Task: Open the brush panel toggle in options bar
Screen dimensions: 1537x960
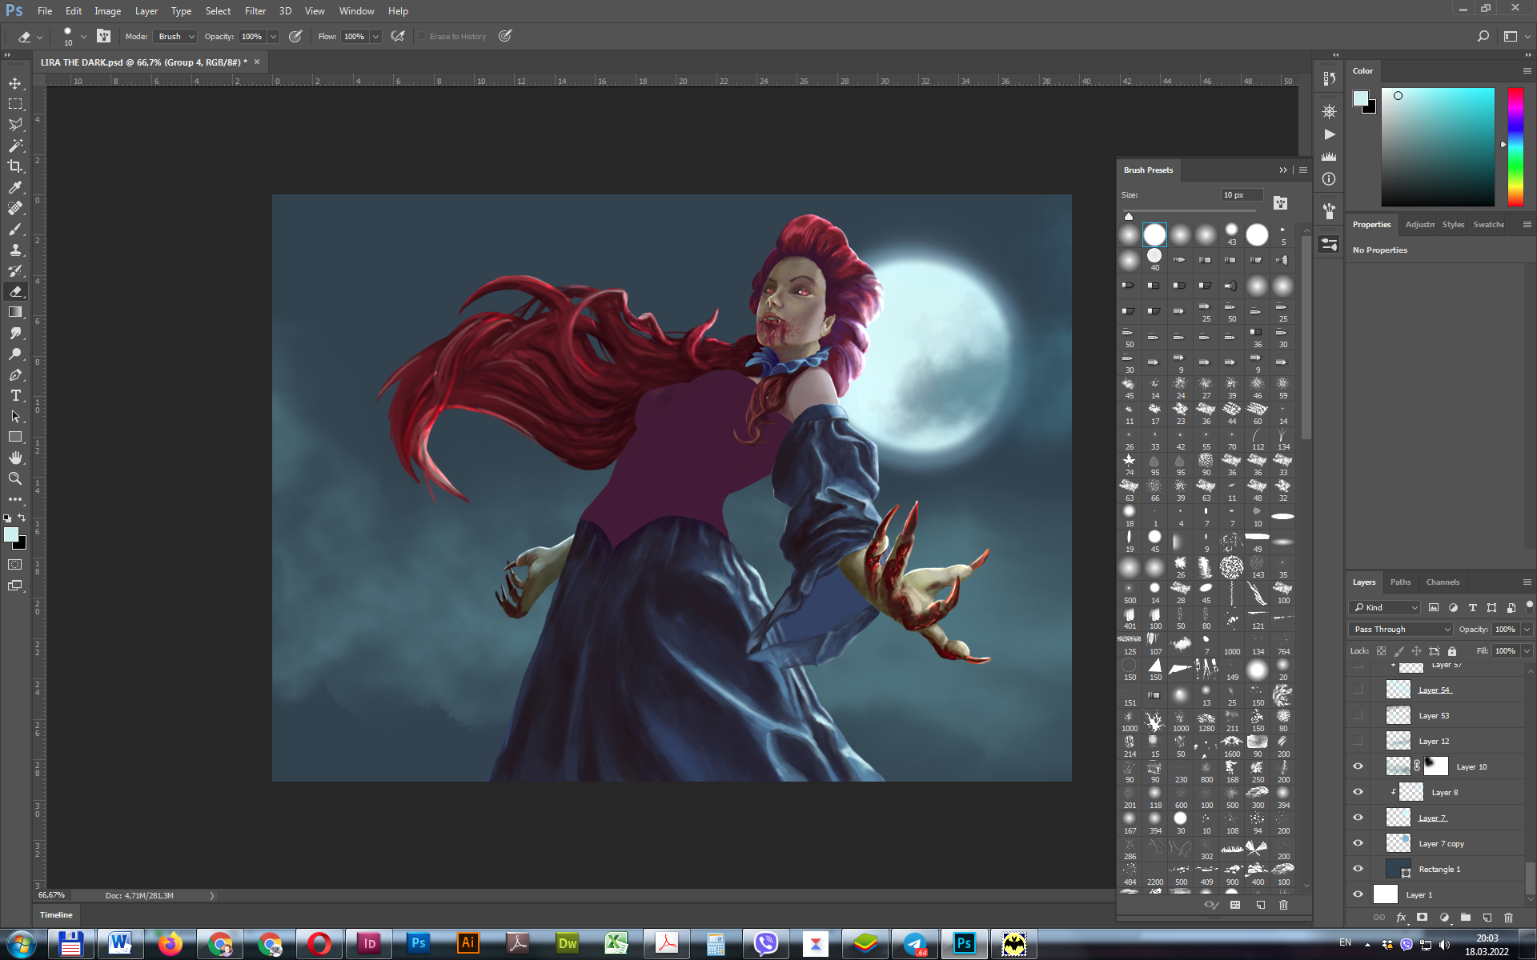Action: point(104,36)
